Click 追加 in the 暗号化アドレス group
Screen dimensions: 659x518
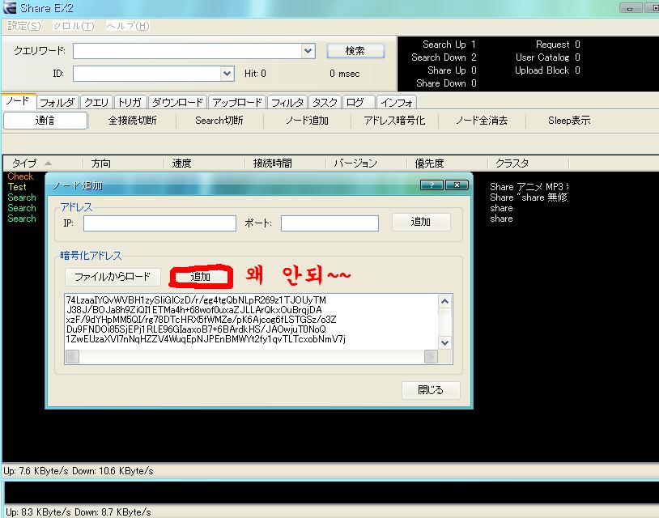coord(201,277)
